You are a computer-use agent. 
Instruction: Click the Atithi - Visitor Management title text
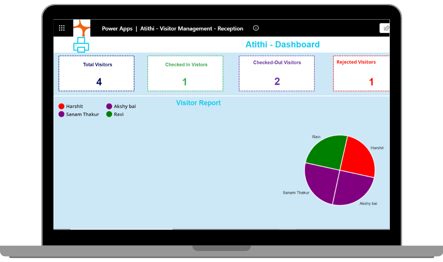coord(192,28)
